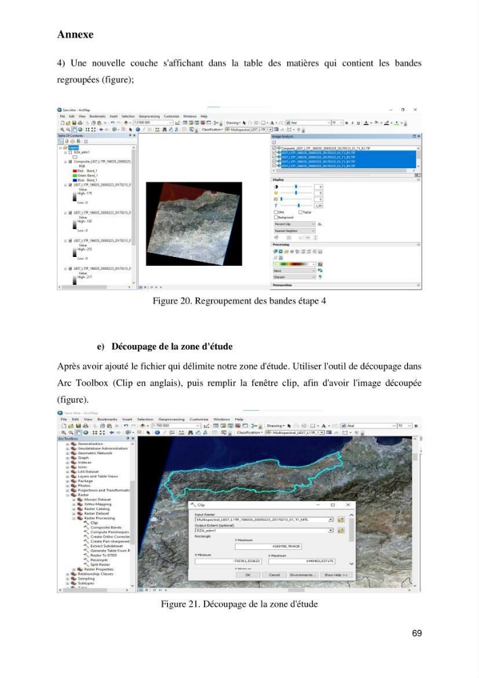Click Y Maximum field in Clip dialog

(x=269, y=546)
